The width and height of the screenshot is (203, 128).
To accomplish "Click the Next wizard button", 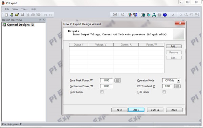I will pyautogui.click(x=136, y=110).
